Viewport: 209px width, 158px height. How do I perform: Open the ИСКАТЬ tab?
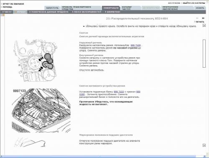click(200, 8)
